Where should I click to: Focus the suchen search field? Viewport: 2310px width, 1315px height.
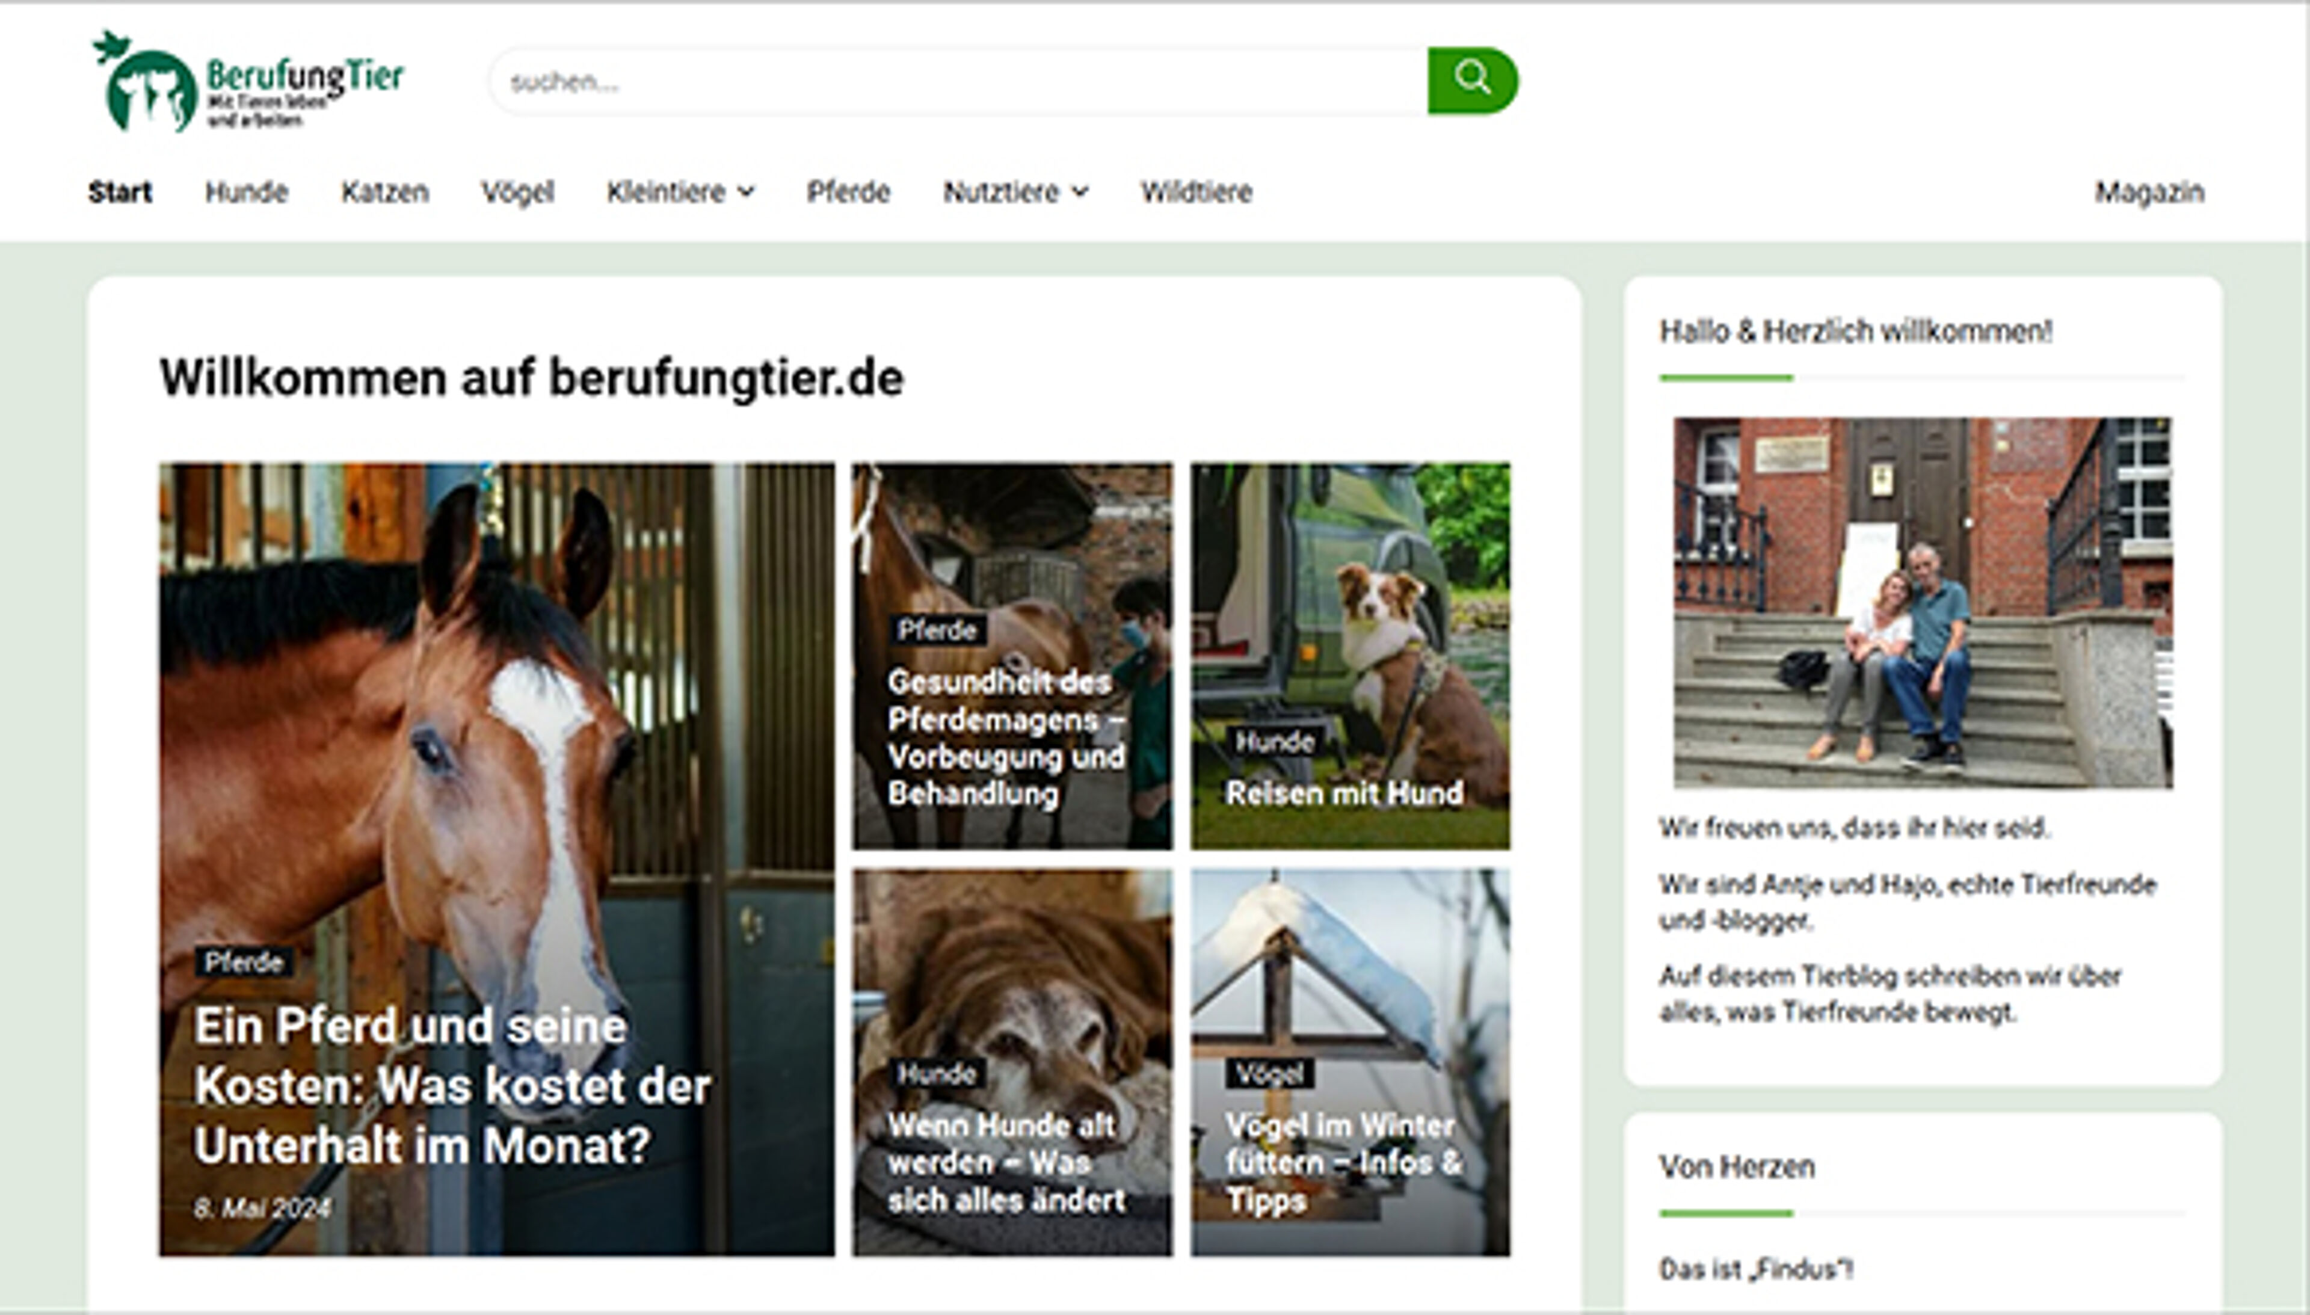(957, 82)
